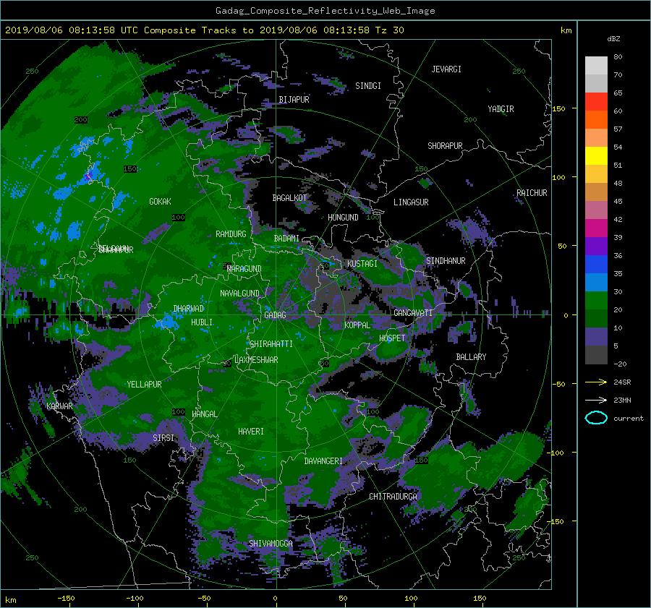Click the NAVALGUND city label
The image size is (651, 608).
point(239,294)
